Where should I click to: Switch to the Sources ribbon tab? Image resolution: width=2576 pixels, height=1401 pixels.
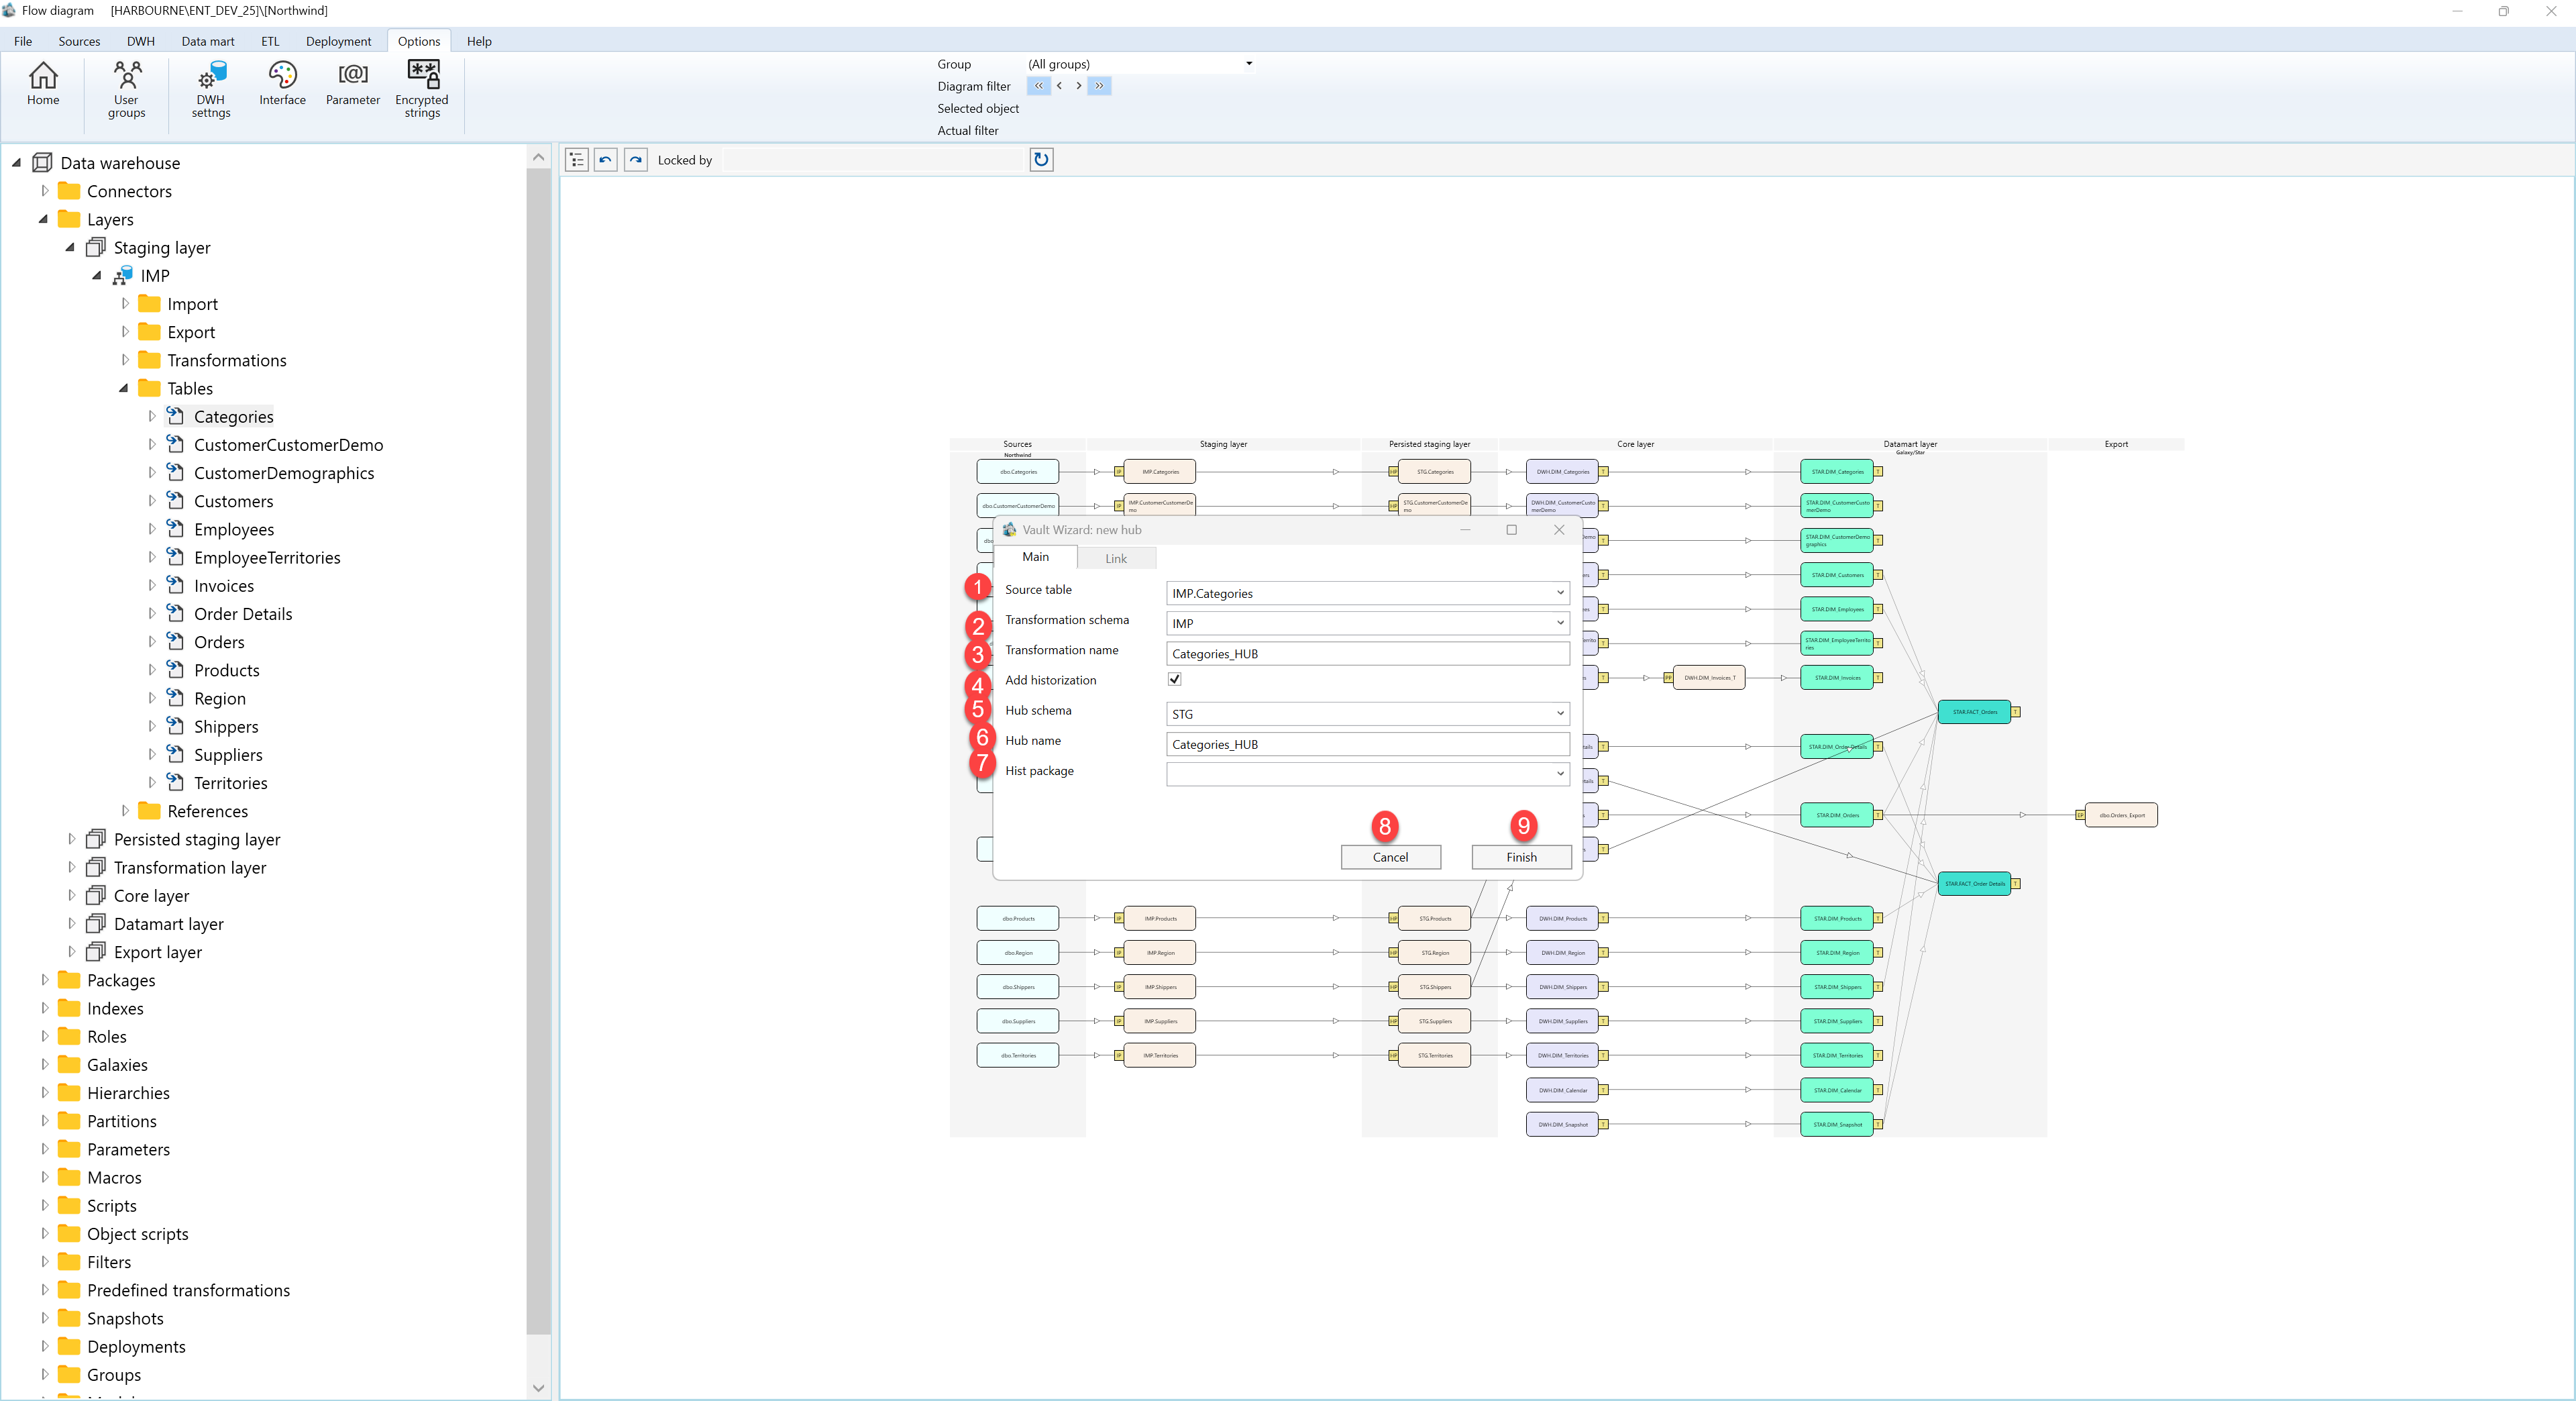[x=79, y=41]
